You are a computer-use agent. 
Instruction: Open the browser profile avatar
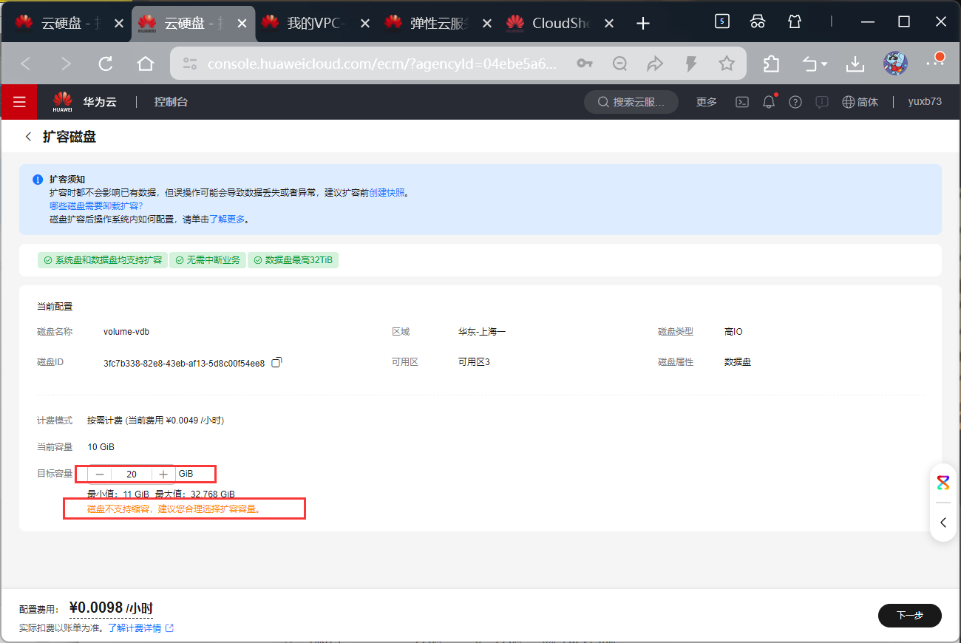pos(895,64)
